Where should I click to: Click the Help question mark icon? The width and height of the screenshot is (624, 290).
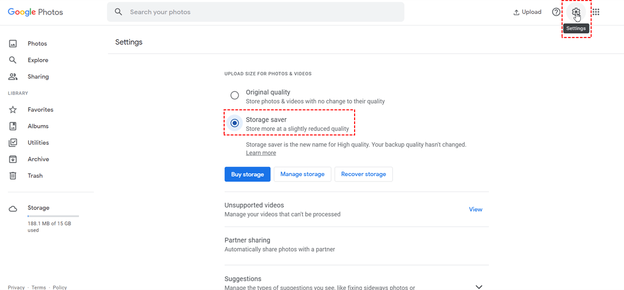(556, 12)
